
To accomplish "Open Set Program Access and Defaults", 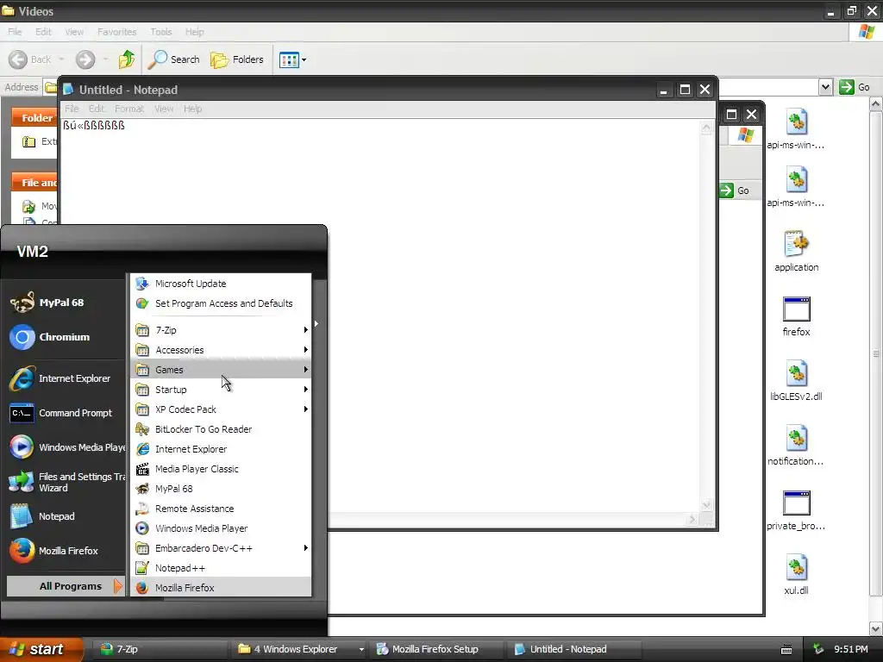I will 221,303.
